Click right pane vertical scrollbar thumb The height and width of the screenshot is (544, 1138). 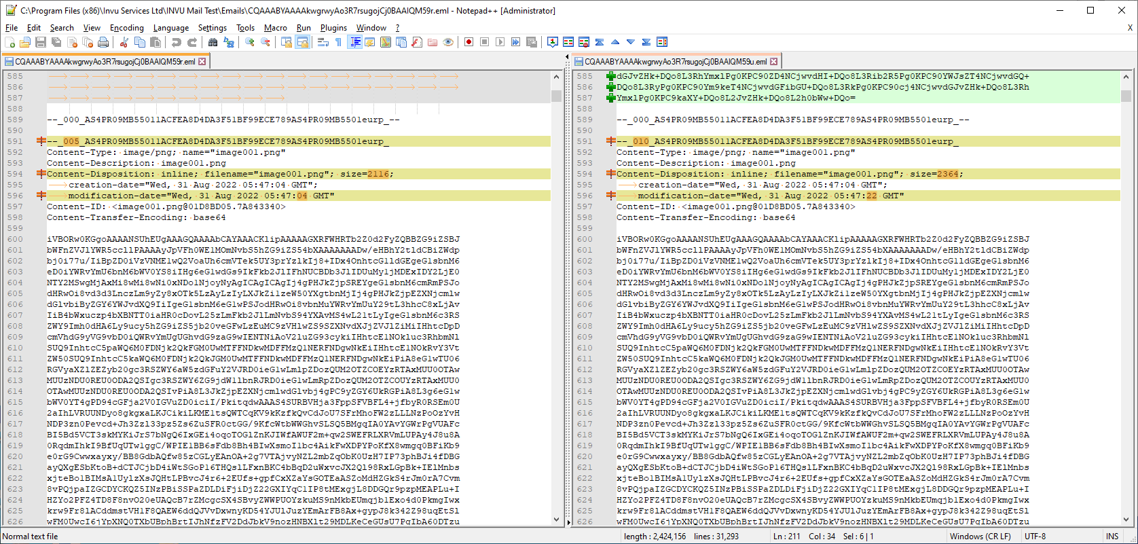(1126, 96)
